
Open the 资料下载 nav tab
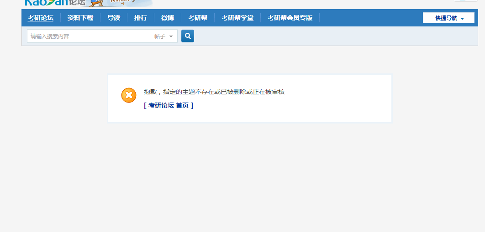point(80,18)
